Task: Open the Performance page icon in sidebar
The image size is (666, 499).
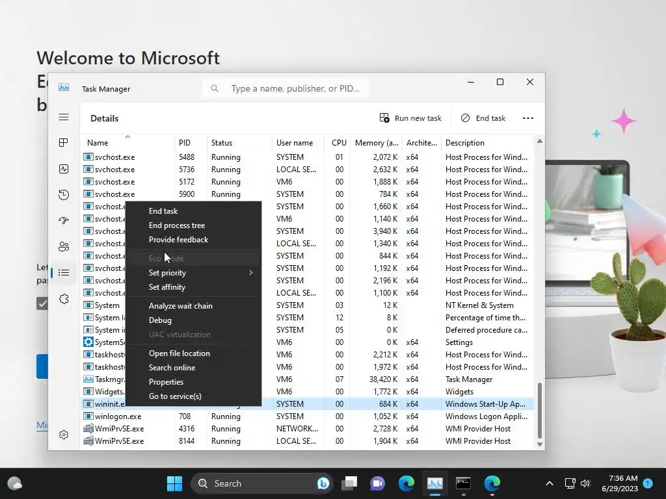Action: point(64,169)
